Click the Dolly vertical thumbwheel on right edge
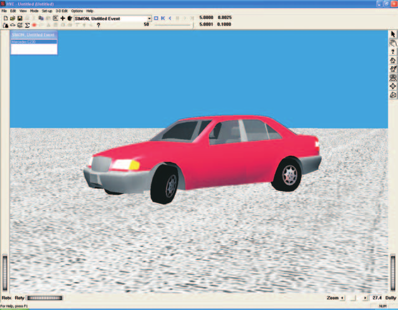 pyautogui.click(x=393, y=273)
